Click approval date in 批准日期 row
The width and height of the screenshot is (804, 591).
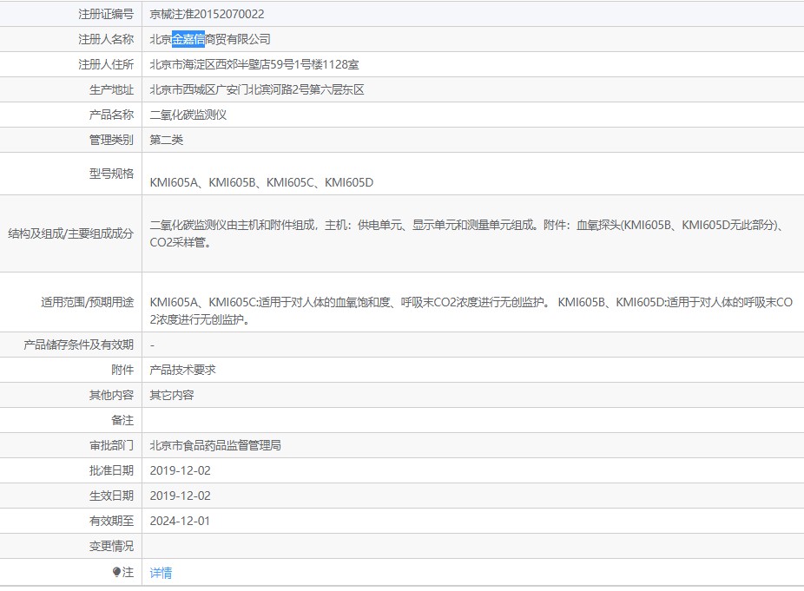tap(180, 470)
